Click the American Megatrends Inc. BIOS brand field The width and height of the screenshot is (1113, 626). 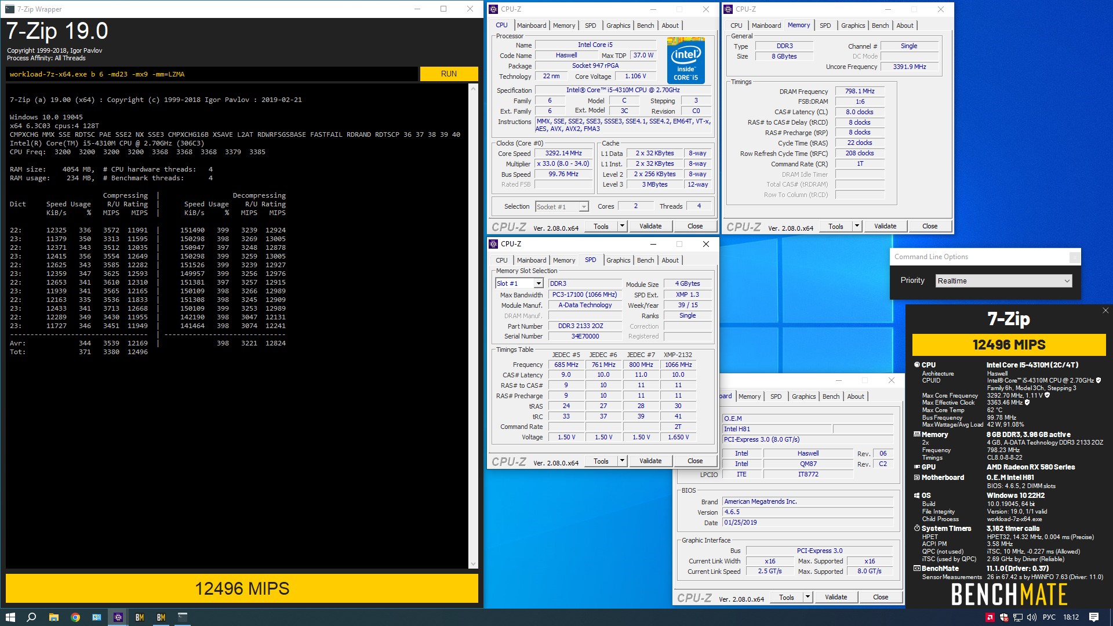(808, 502)
